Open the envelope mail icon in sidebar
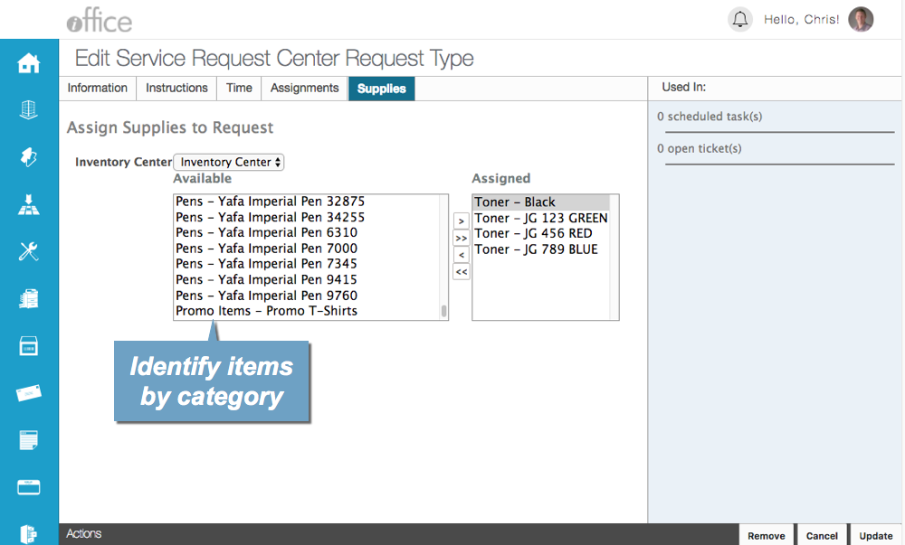 click(29, 393)
